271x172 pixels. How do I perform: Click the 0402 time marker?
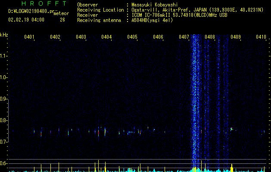coord(55,37)
